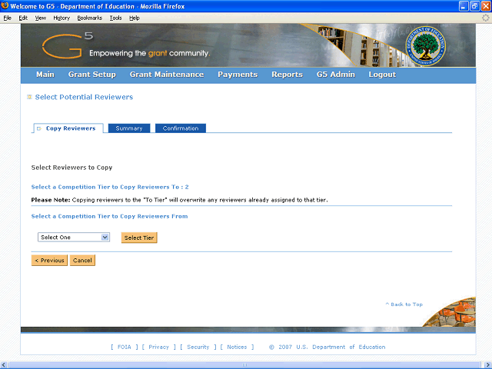The height and width of the screenshot is (369, 492).
Task: Click the Department of Education seal
Action: click(425, 46)
